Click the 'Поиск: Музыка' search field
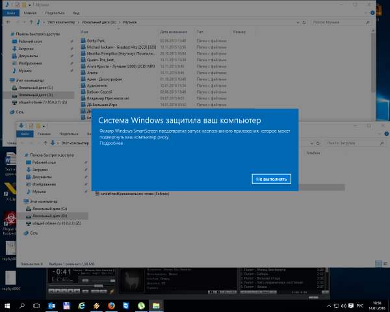Viewport: 390px width, 312px height. (x=341, y=22)
